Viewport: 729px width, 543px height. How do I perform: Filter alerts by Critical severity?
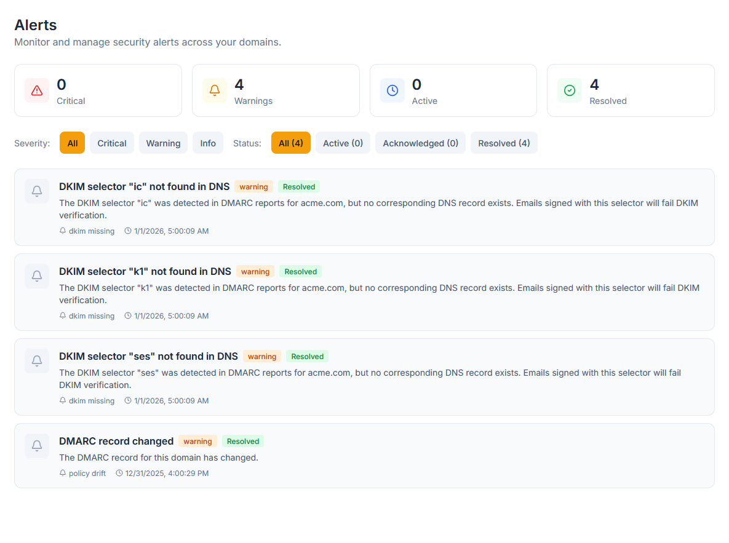click(112, 143)
